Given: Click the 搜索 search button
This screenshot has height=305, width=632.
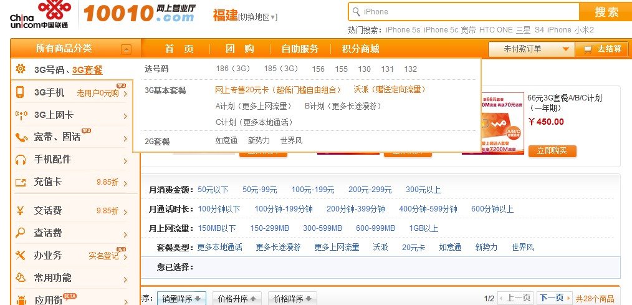Looking at the screenshot, I should pyautogui.click(x=605, y=12).
